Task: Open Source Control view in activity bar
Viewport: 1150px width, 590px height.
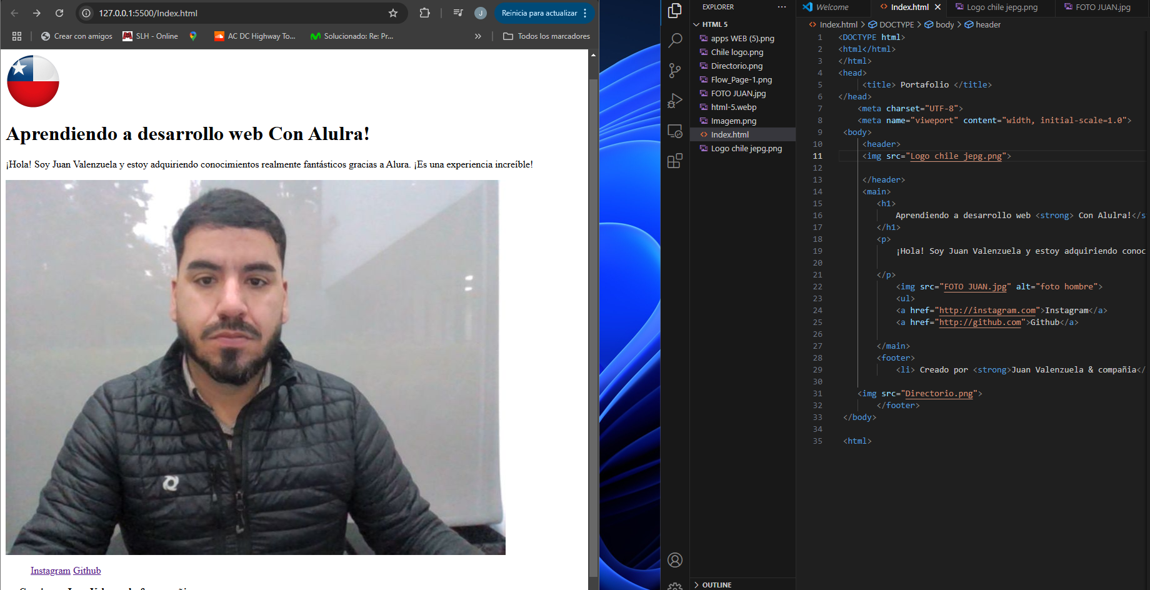Action: coord(675,71)
